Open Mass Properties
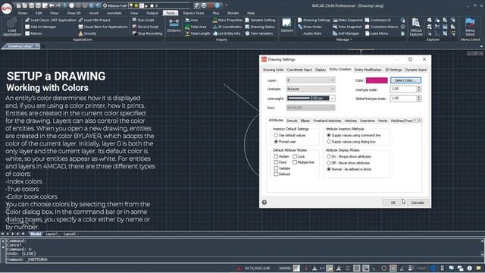This screenshot has height=273, width=485. pyautogui.click(x=227, y=20)
